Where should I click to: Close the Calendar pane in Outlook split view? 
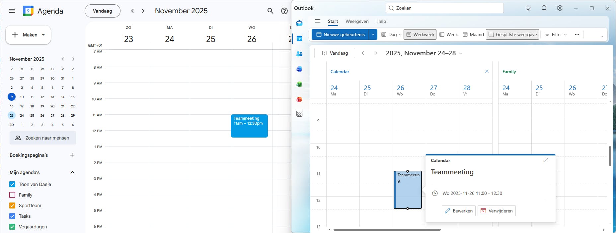pyautogui.click(x=487, y=71)
